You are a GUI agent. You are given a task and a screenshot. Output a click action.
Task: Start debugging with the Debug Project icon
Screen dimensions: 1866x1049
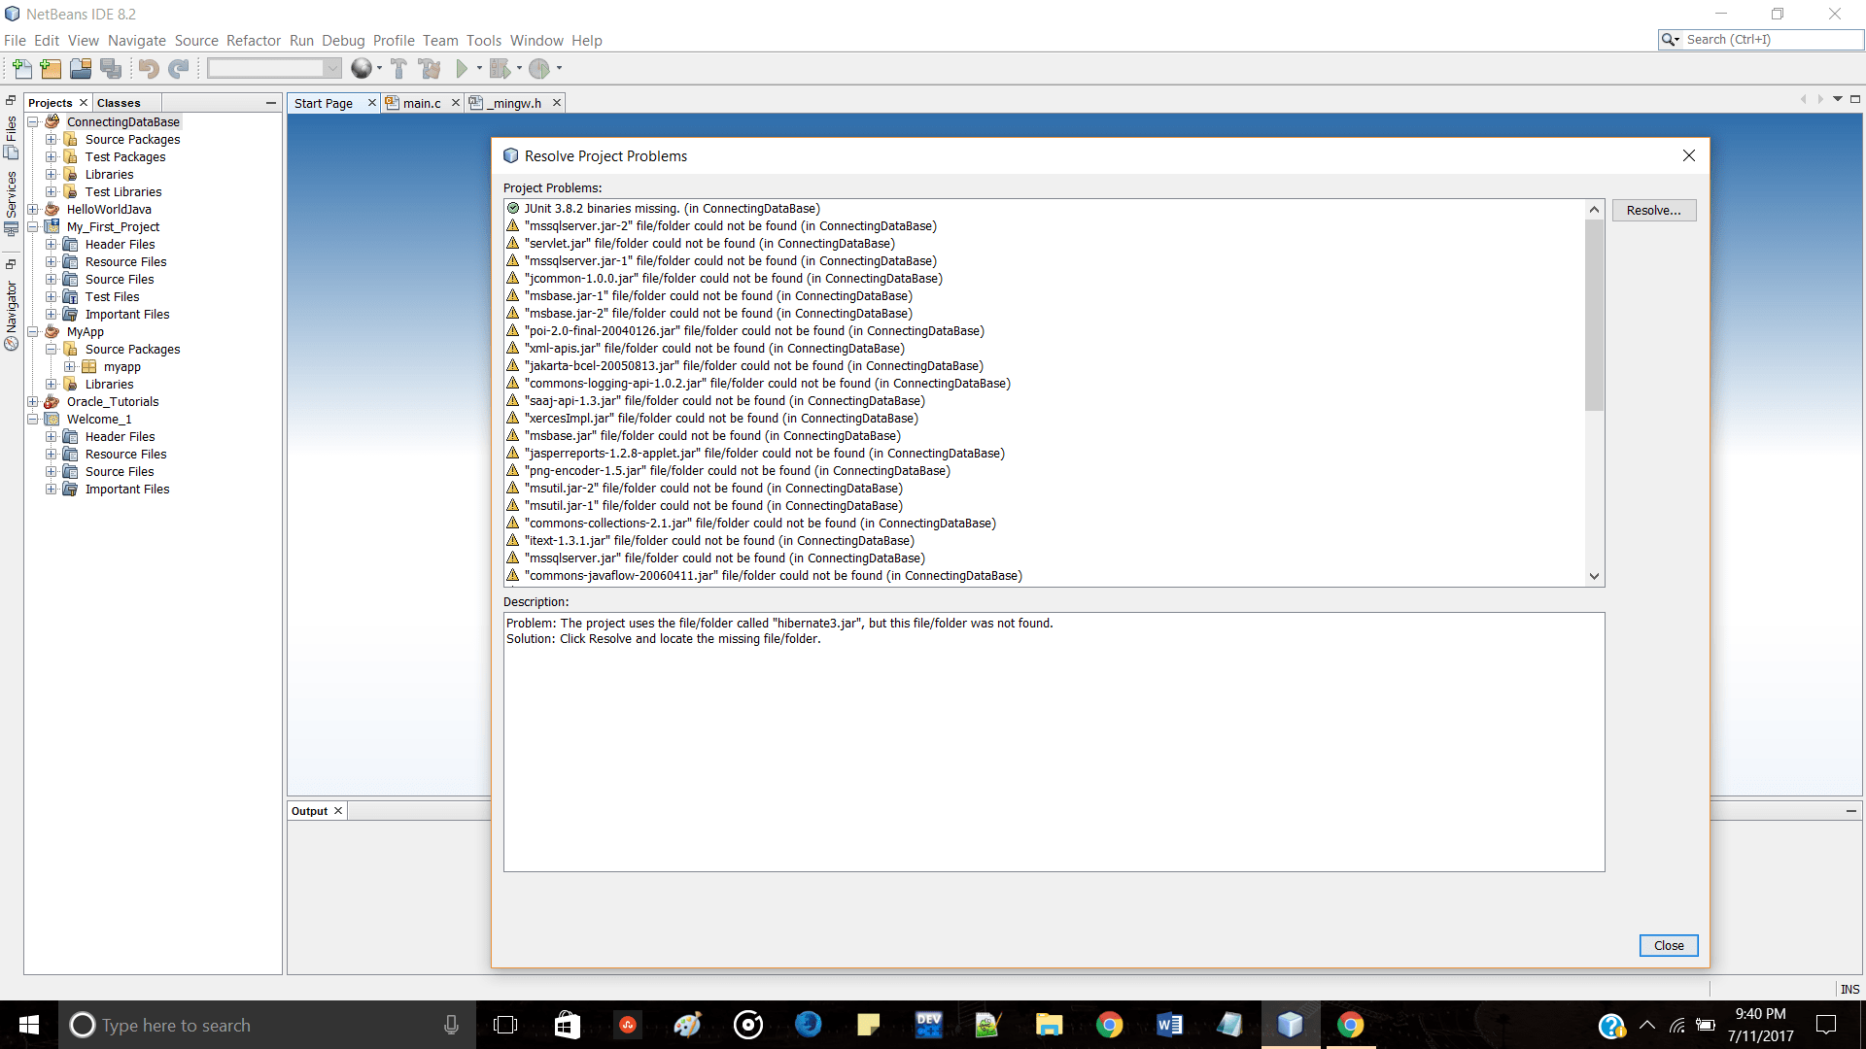pos(500,68)
